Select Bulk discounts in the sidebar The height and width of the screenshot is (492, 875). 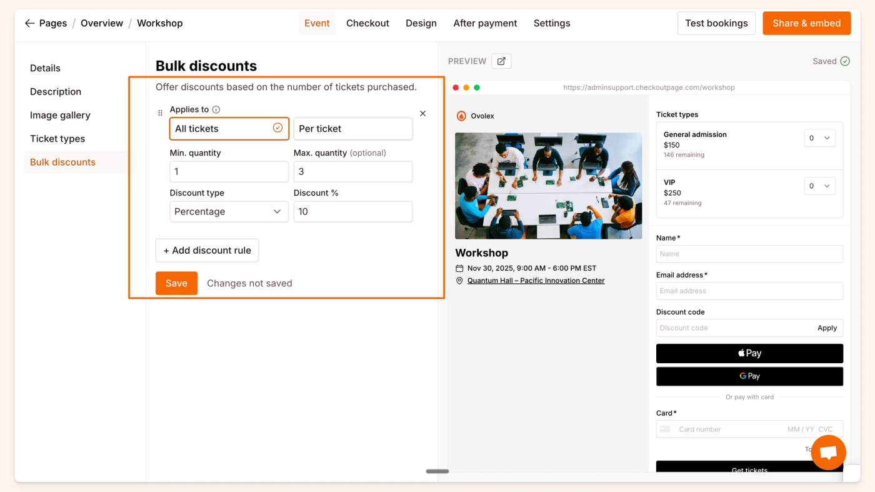pos(80,162)
